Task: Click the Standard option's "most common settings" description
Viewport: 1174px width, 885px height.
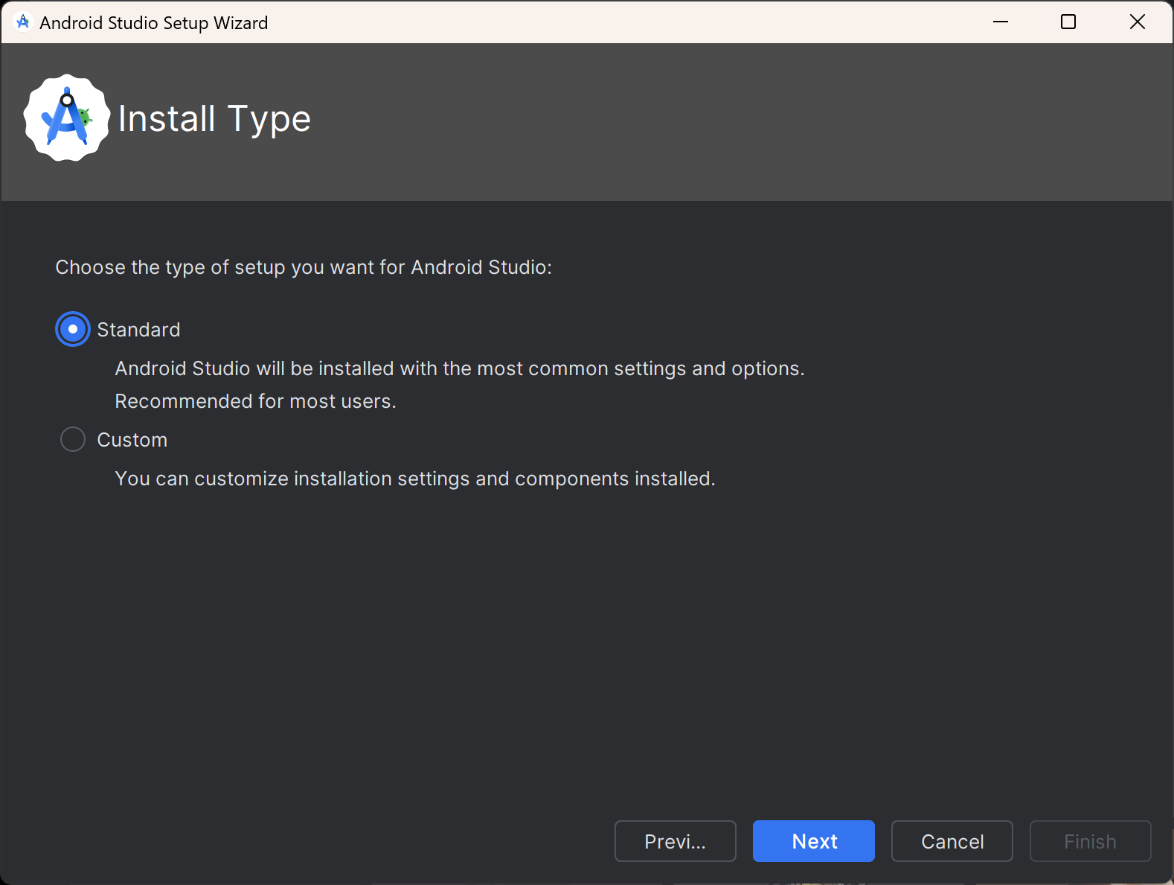Action: [x=460, y=368]
